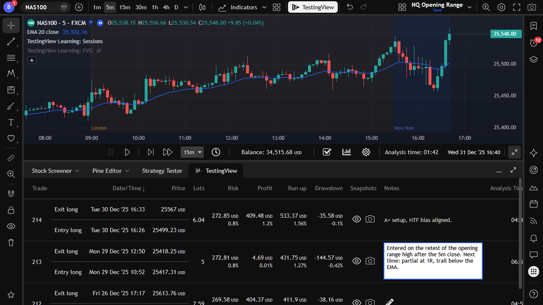Take a chart snapshot with camera icon
The image size is (543, 305).
tap(532, 7)
